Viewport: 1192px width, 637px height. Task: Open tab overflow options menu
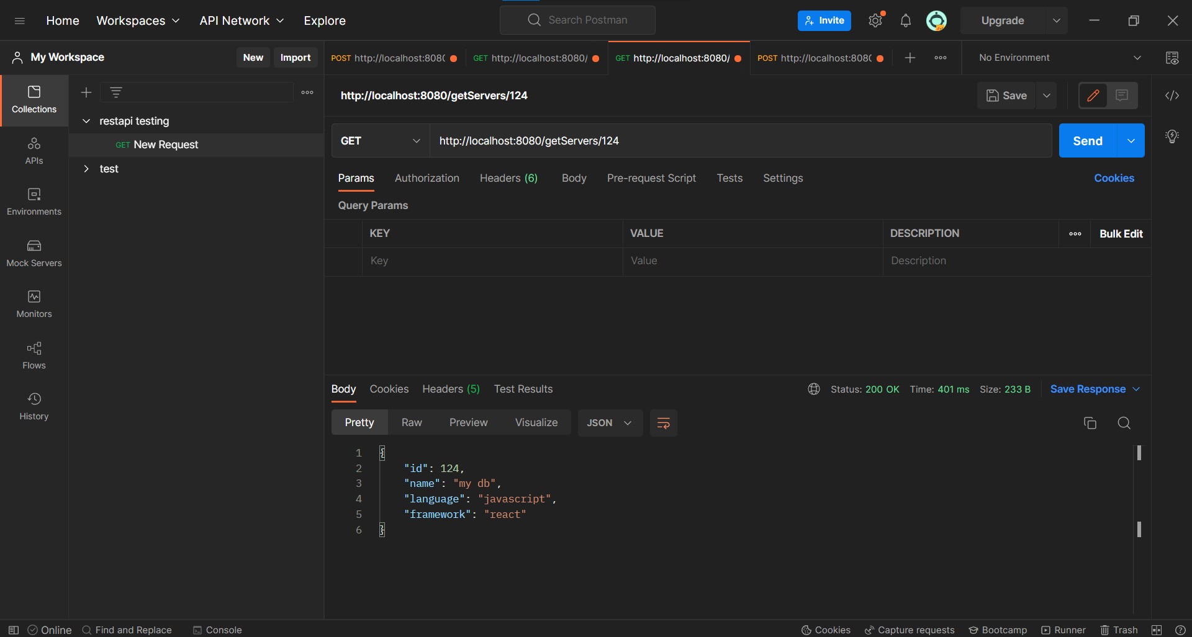tap(941, 58)
